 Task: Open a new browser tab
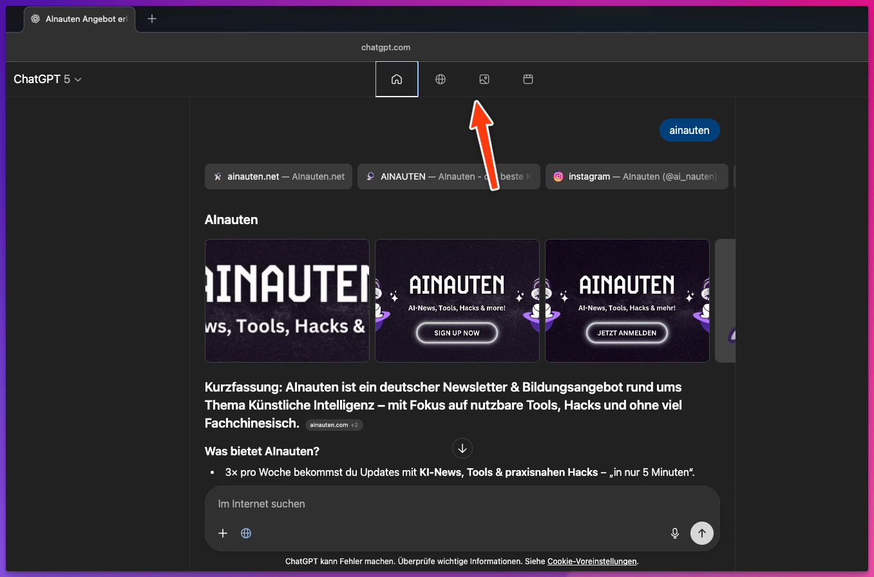tap(152, 19)
